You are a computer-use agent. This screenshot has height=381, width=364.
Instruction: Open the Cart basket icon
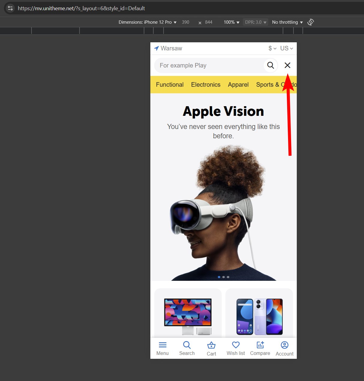(x=212, y=345)
